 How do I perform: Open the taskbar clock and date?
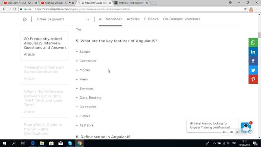[x=244, y=143]
